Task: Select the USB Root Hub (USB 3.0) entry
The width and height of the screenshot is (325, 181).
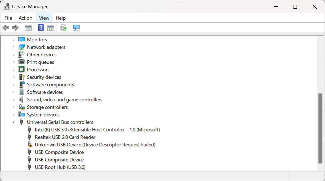Action: (60, 167)
